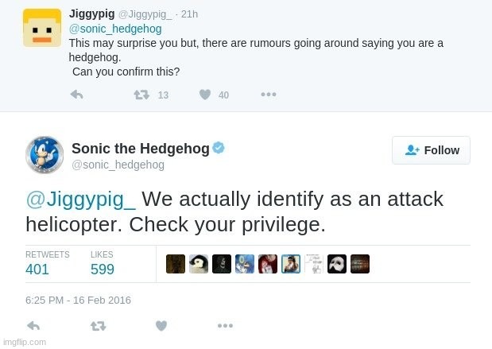The width and height of the screenshot is (492, 349).
Task: Click the @sonic_hedgehog mention link
Action: [115, 29]
